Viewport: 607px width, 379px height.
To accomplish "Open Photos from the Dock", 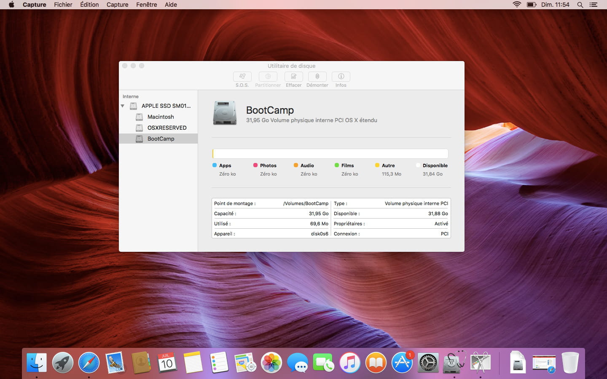I will pyautogui.click(x=271, y=363).
